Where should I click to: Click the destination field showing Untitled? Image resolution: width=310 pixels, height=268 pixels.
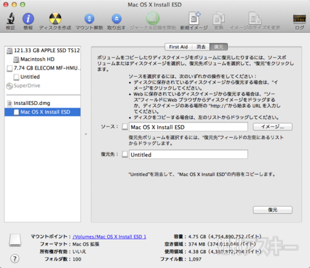189,155
